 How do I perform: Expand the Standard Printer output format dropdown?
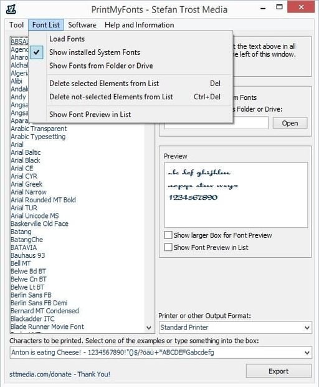click(x=307, y=328)
